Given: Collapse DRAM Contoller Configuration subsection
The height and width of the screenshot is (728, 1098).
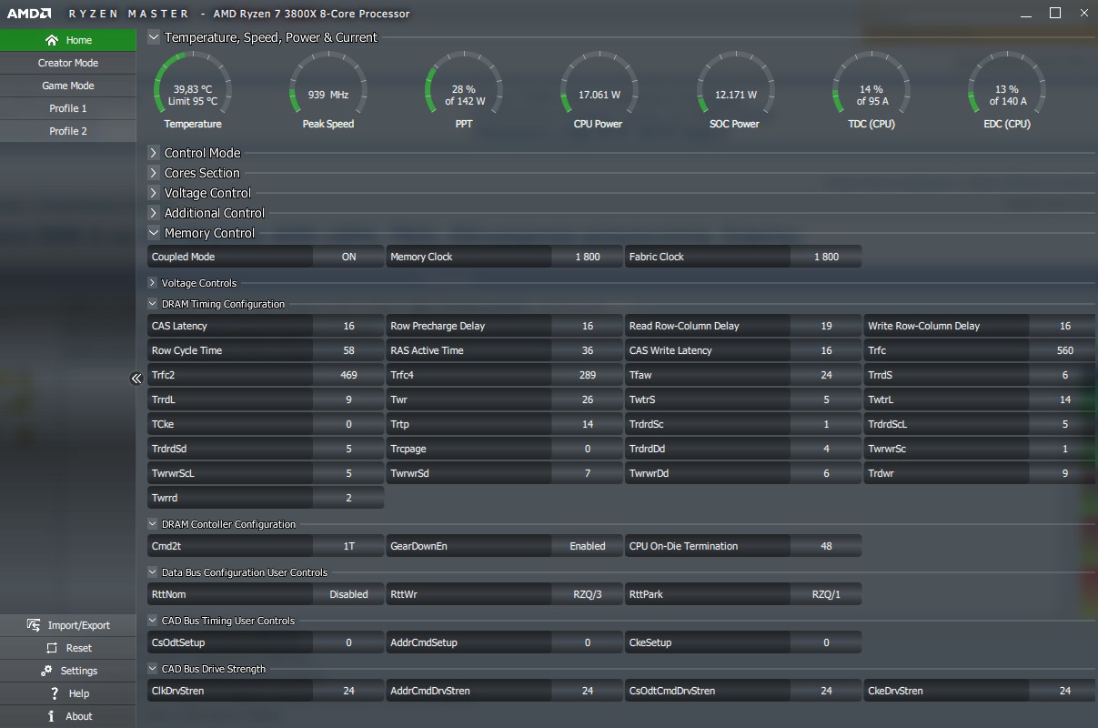Looking at the screenshot, I should tap(153, 524).
